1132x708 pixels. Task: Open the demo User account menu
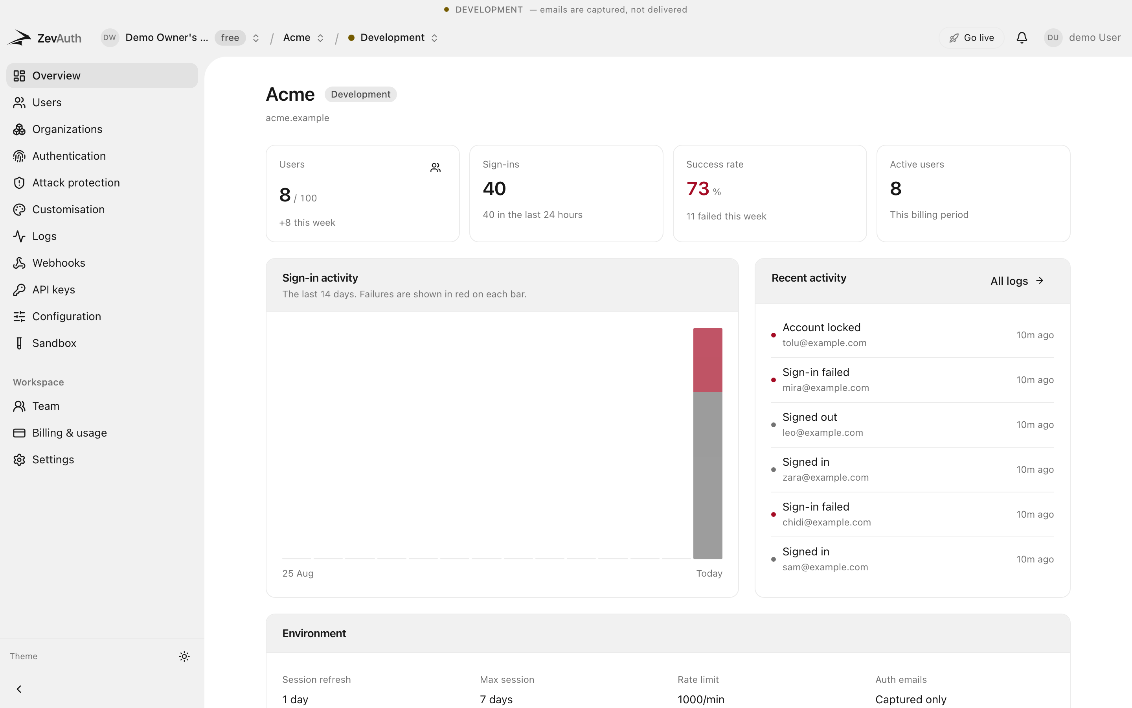click(x=1082, y=37)
